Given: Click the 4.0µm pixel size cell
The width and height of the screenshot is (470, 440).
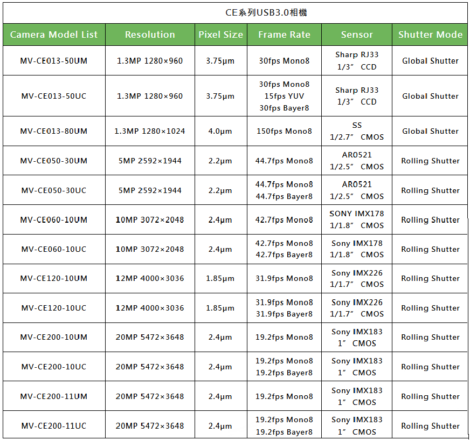Looking at the screenshot, I should click(220, 131).
